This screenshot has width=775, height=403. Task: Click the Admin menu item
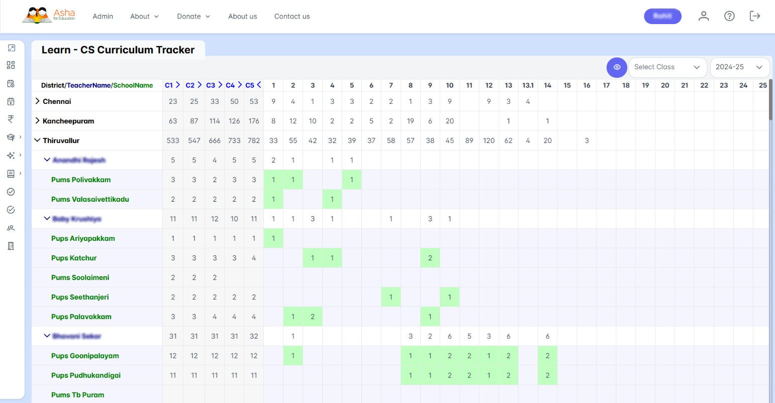click(x=103, y=17)
